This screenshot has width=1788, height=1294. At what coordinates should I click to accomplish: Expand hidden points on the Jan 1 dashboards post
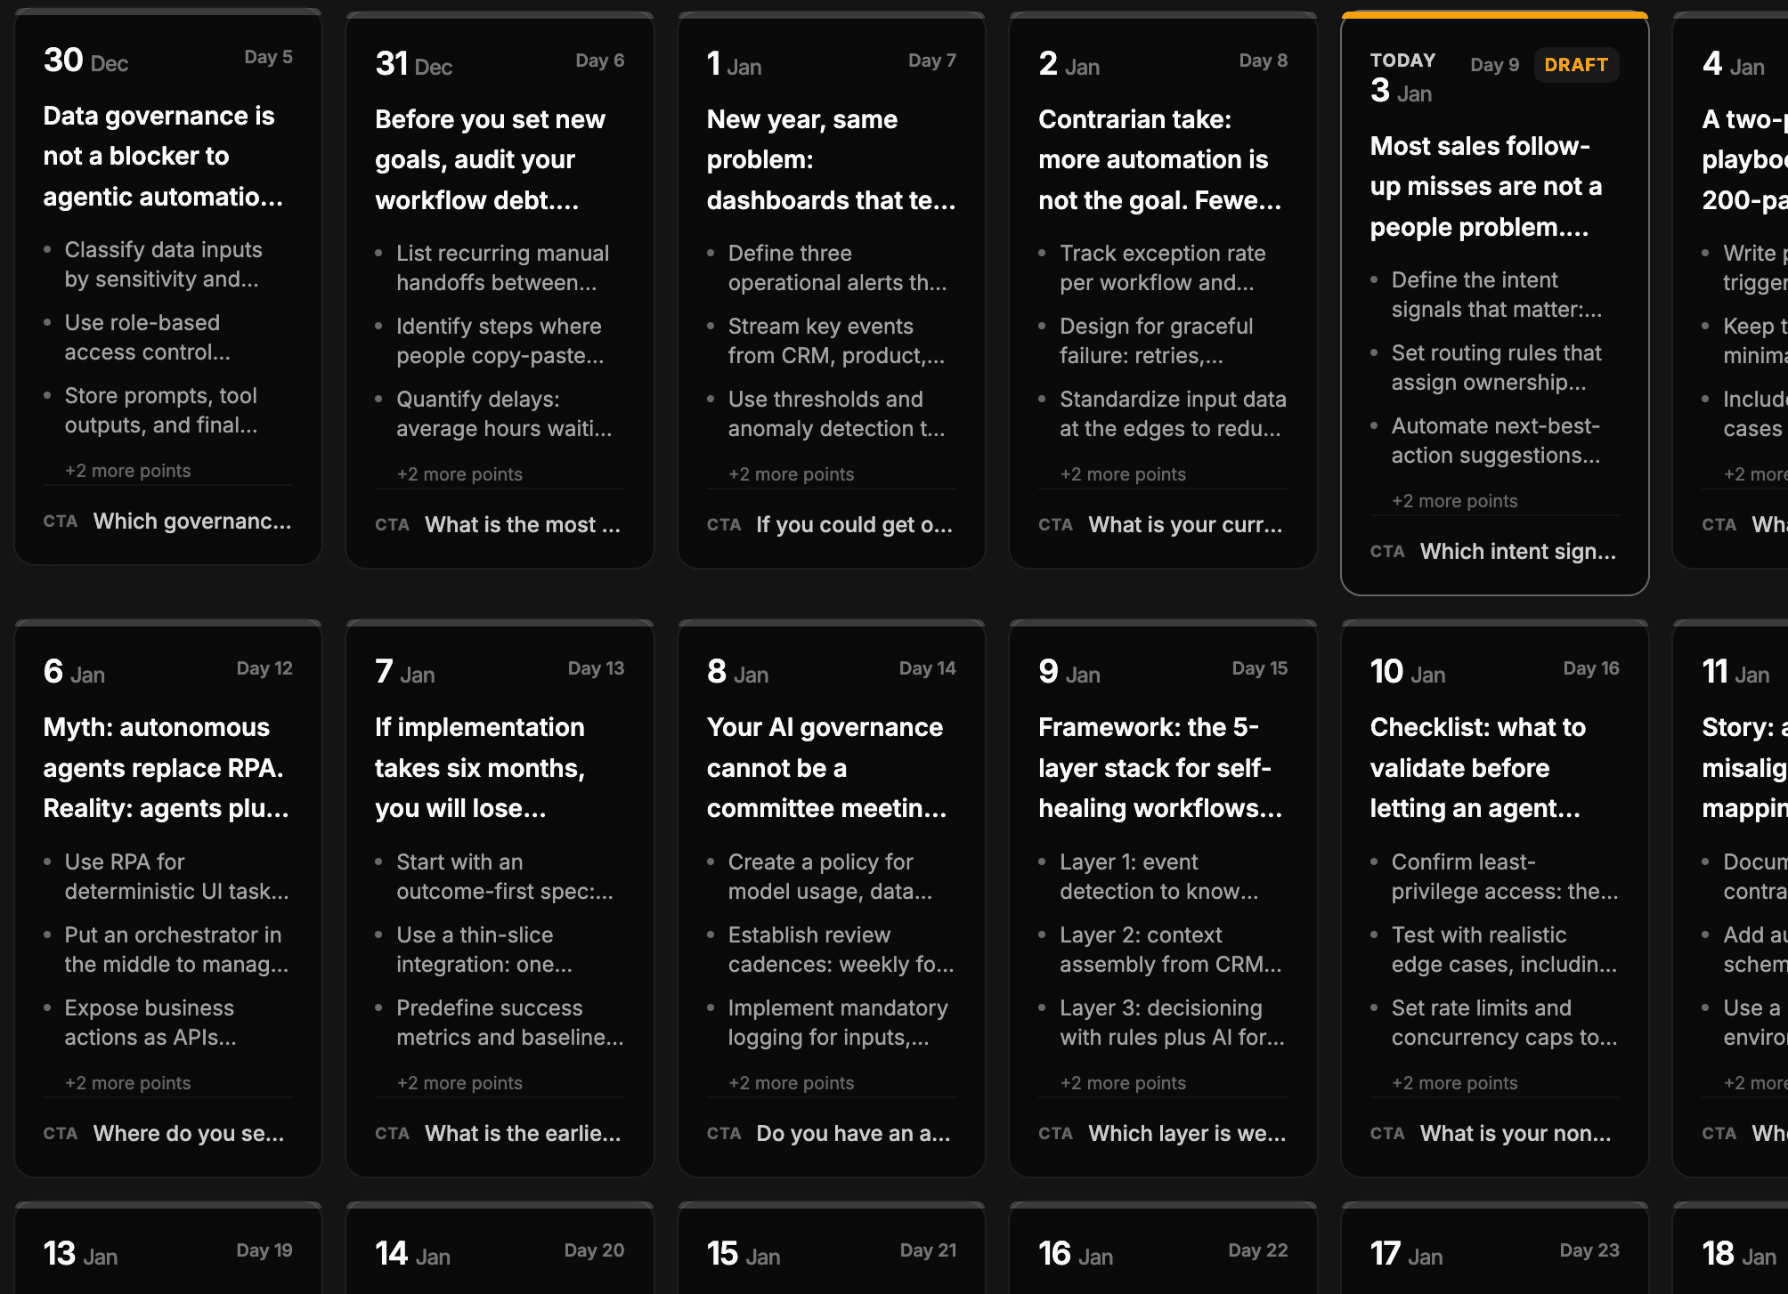pos(791,473)
